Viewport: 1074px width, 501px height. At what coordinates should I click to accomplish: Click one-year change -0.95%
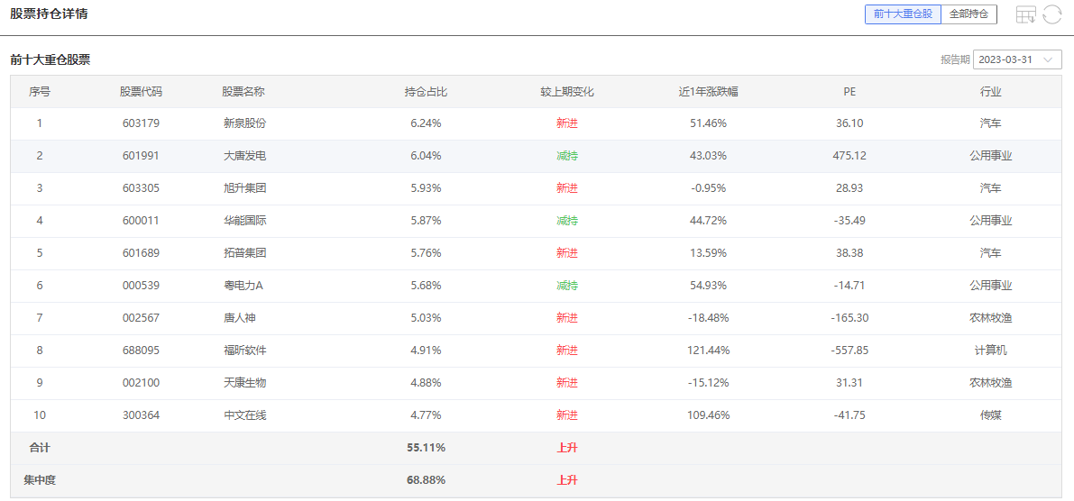708,188
